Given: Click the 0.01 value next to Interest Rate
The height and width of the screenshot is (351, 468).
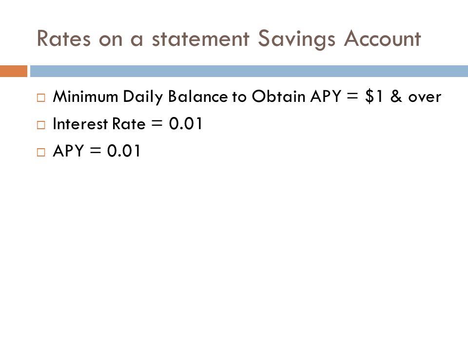Looking at the screenshot, I should click(x=186, y=123).
